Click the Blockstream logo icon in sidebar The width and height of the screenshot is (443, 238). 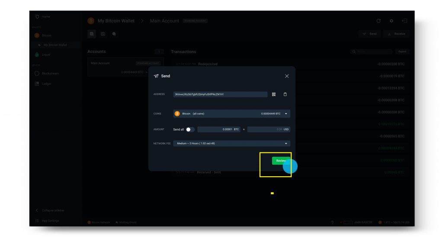37,73
